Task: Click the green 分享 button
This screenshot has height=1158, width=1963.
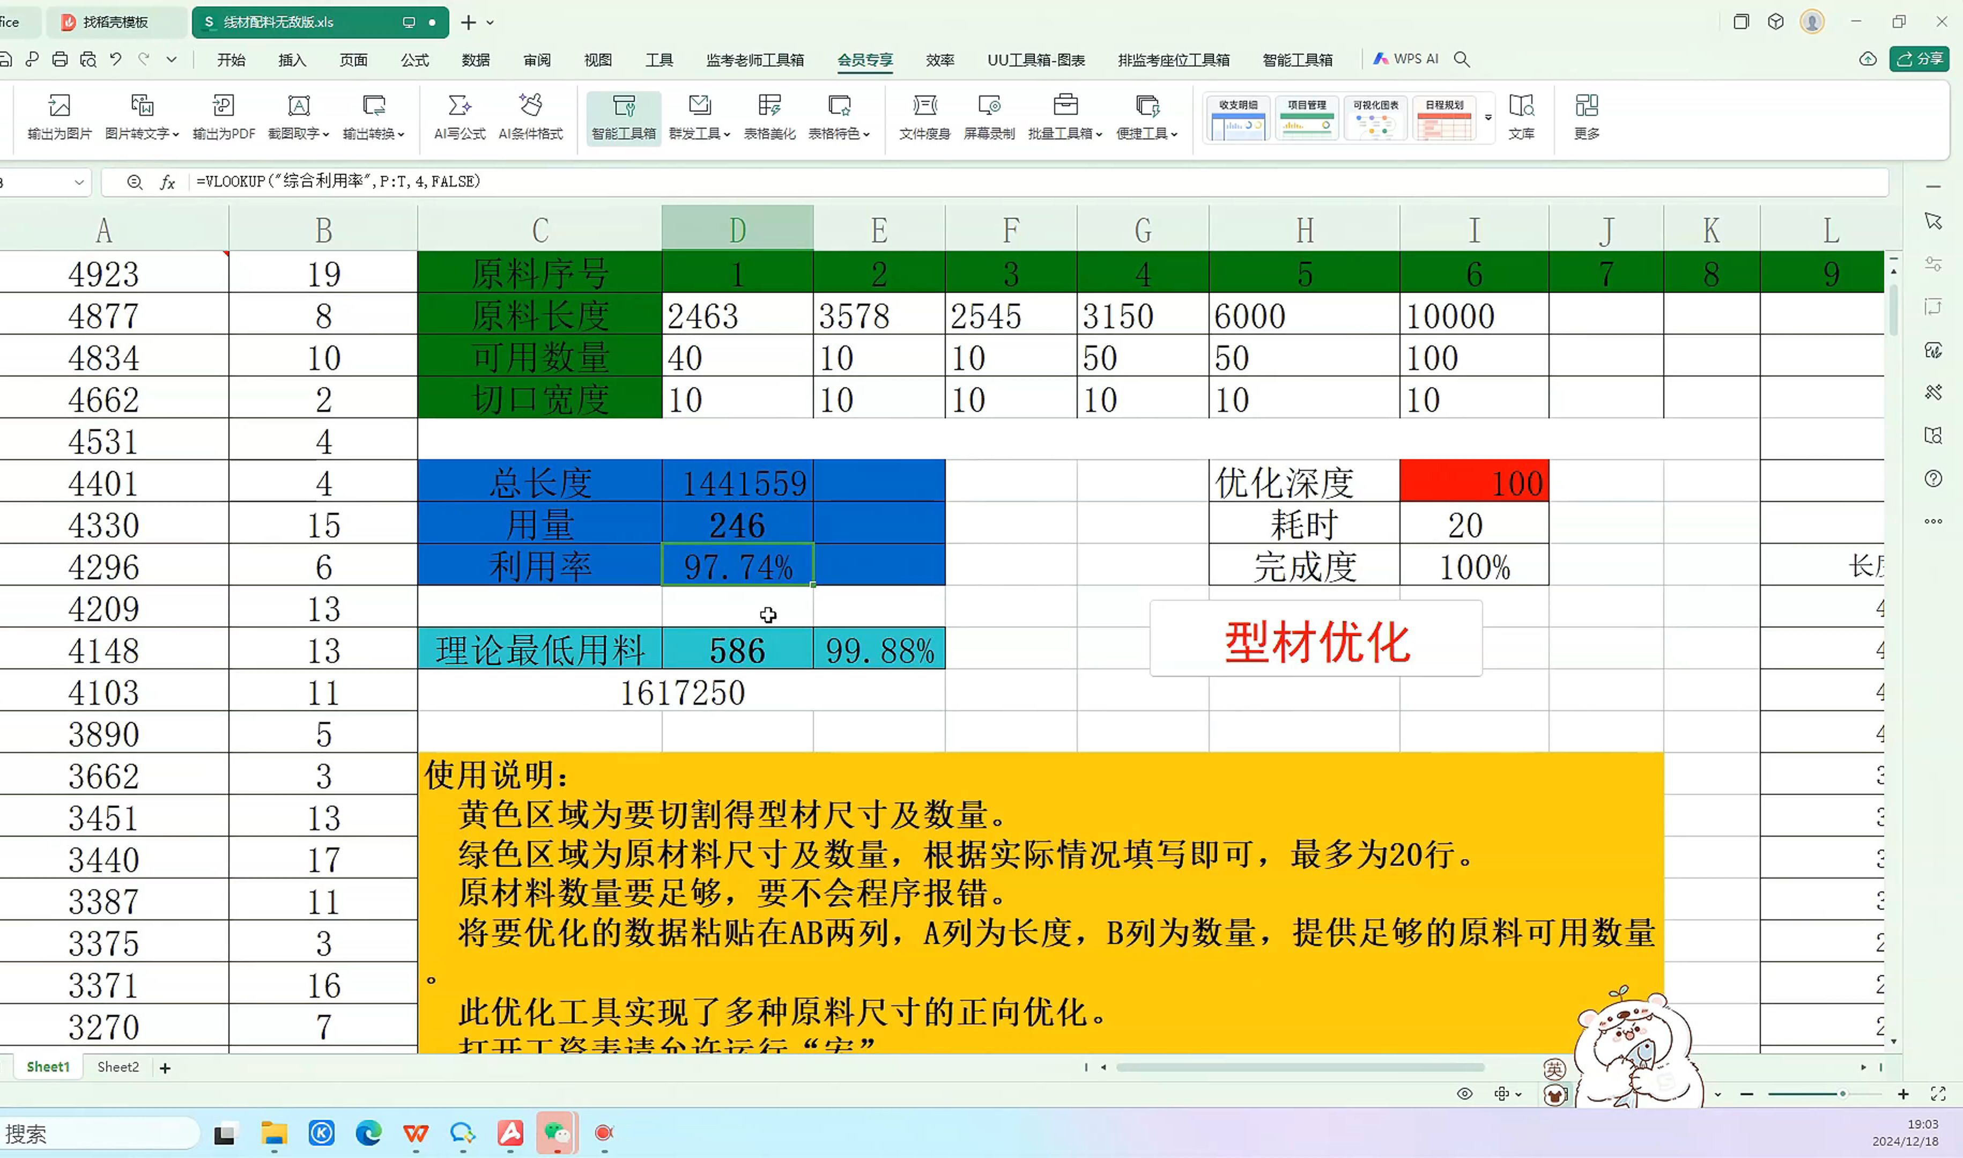Action: pos(1920,60)
